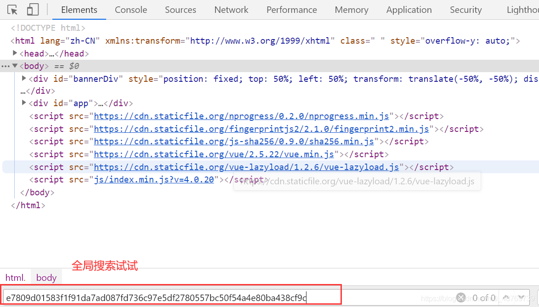Open the js/index.min.js?v=4.0.20 link
539x307 pixels.
154,179
